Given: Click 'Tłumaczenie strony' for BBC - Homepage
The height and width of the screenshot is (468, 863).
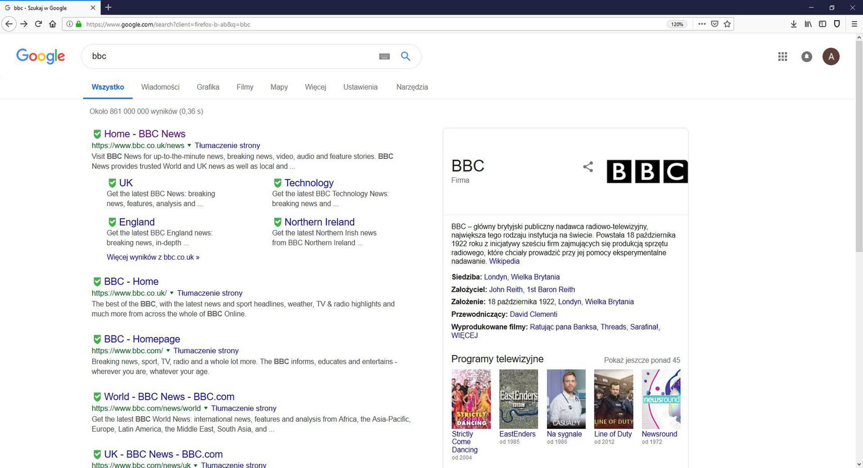Looking at the screenshot, I should coord(206,350).
